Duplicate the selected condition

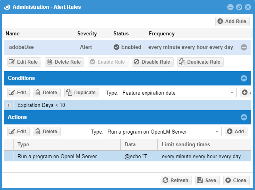click(x=81, y=93)
